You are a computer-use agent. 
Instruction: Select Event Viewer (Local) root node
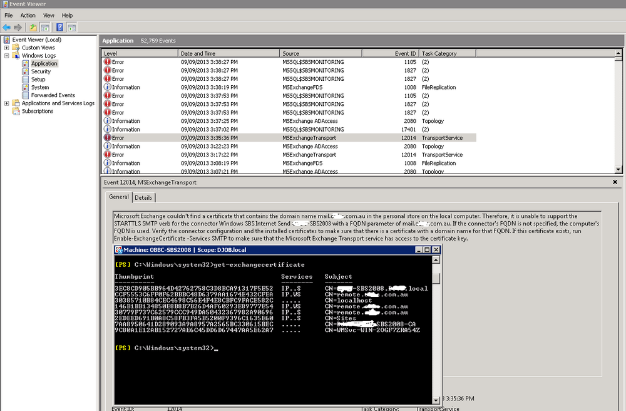(37, 39)
